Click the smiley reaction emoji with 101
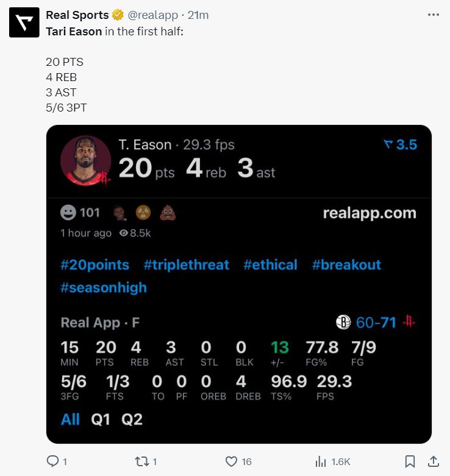450x476 pixels. click(68, 213)
